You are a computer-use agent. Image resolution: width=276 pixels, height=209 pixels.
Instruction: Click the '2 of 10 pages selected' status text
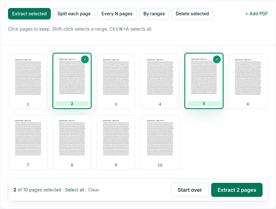37,190
